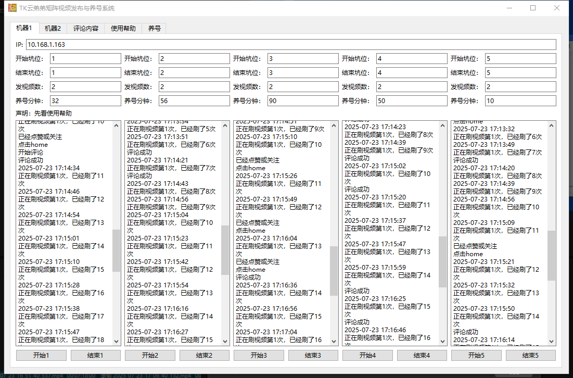Click scroll-down arrow of fourth log panel
Screen dimensions: 573x378
tap(442, 342)
